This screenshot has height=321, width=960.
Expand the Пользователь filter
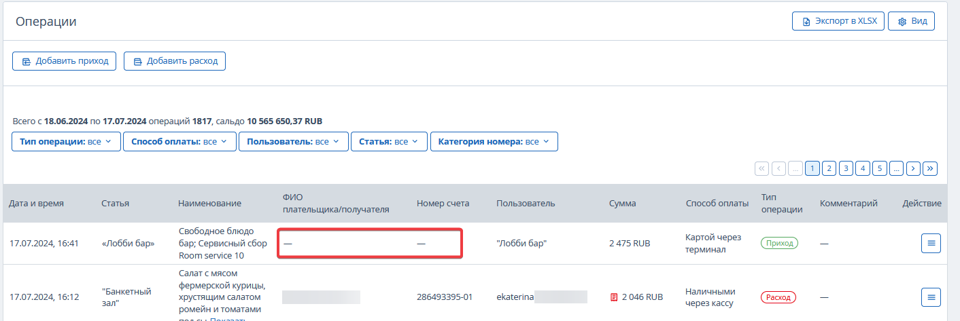coord(293,142)
